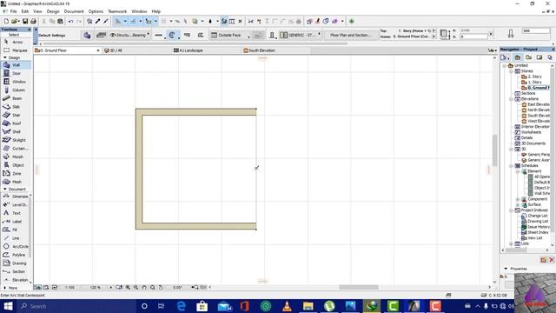
Task: Select the Mesh tool
Action: point(16,182)
